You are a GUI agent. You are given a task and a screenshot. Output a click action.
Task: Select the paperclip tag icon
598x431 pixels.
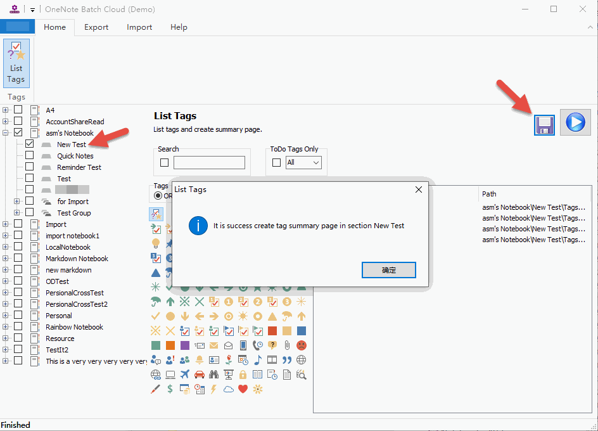(287, 345)
